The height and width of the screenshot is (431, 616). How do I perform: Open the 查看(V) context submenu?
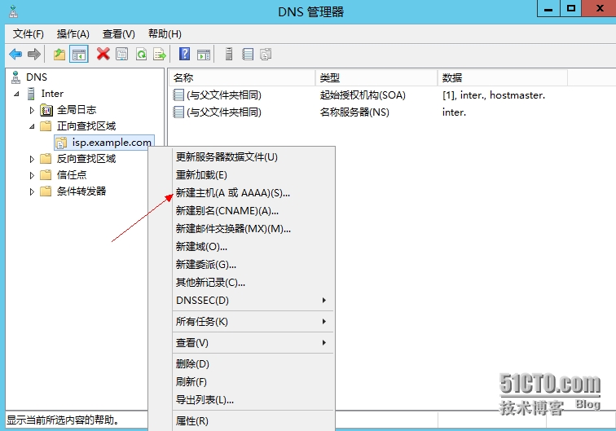(253, 343)
